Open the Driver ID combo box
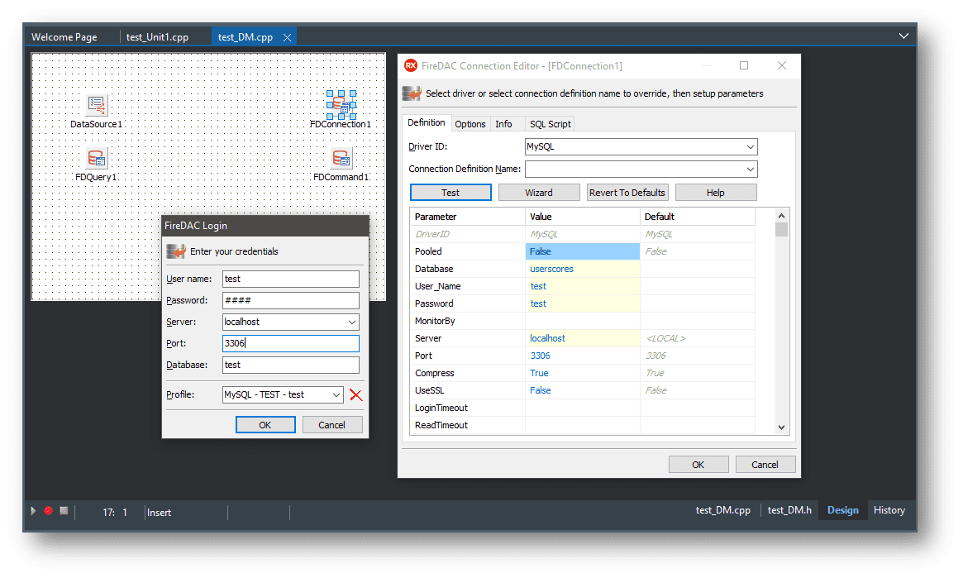 (750, 147)
